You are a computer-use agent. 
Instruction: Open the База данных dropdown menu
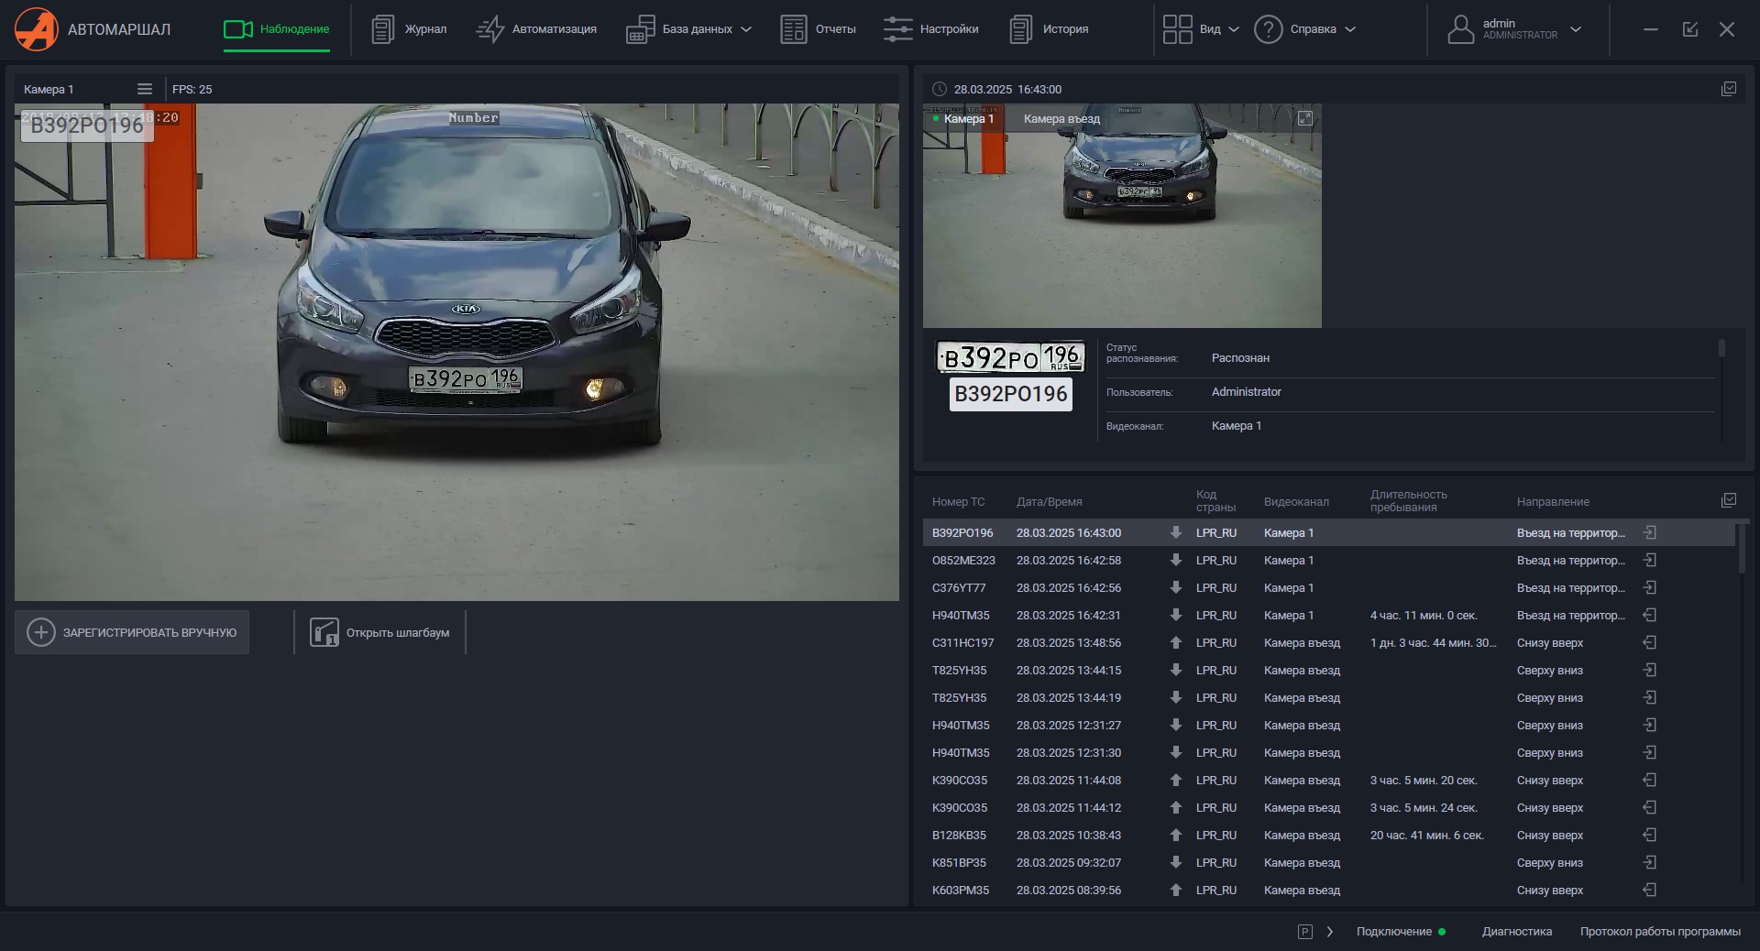pos(688,29)
